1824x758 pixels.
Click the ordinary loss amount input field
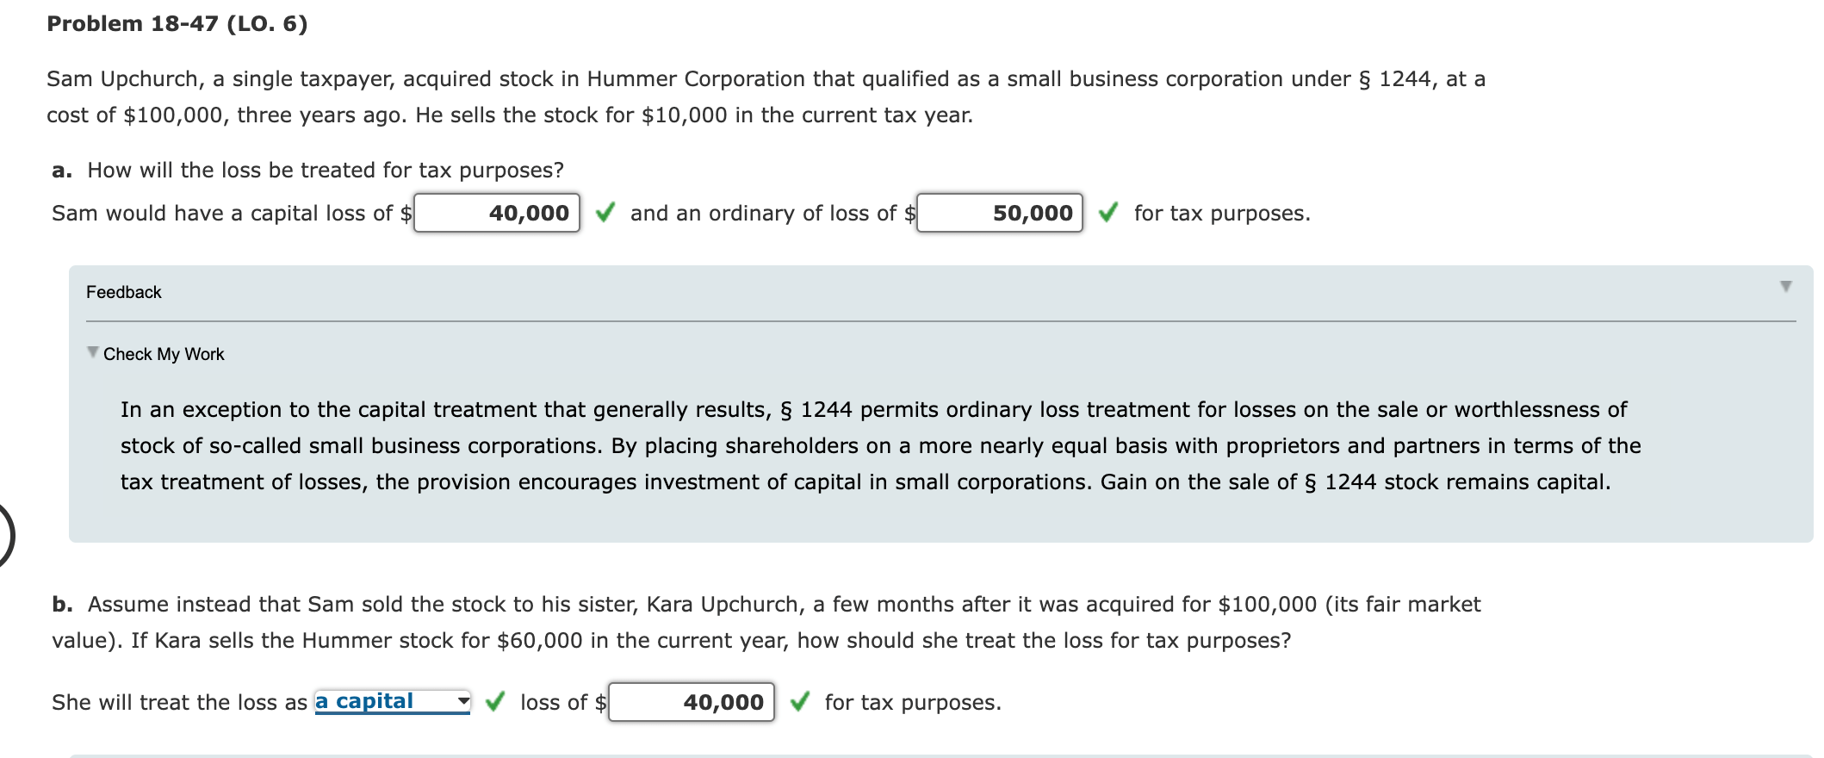tap(1000, 213)
